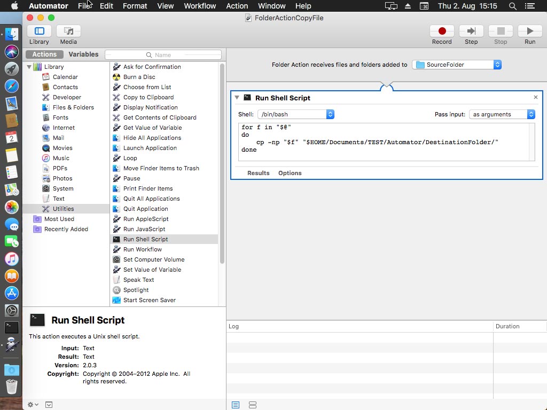Select the System library category

point(63,188)
